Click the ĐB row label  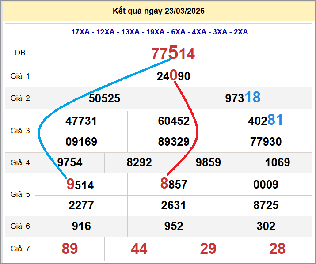pyautogui.click(x=20, y=53)
